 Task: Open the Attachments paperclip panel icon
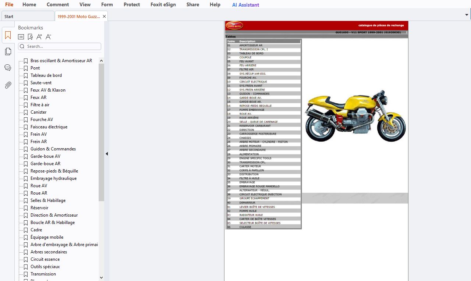8,85
